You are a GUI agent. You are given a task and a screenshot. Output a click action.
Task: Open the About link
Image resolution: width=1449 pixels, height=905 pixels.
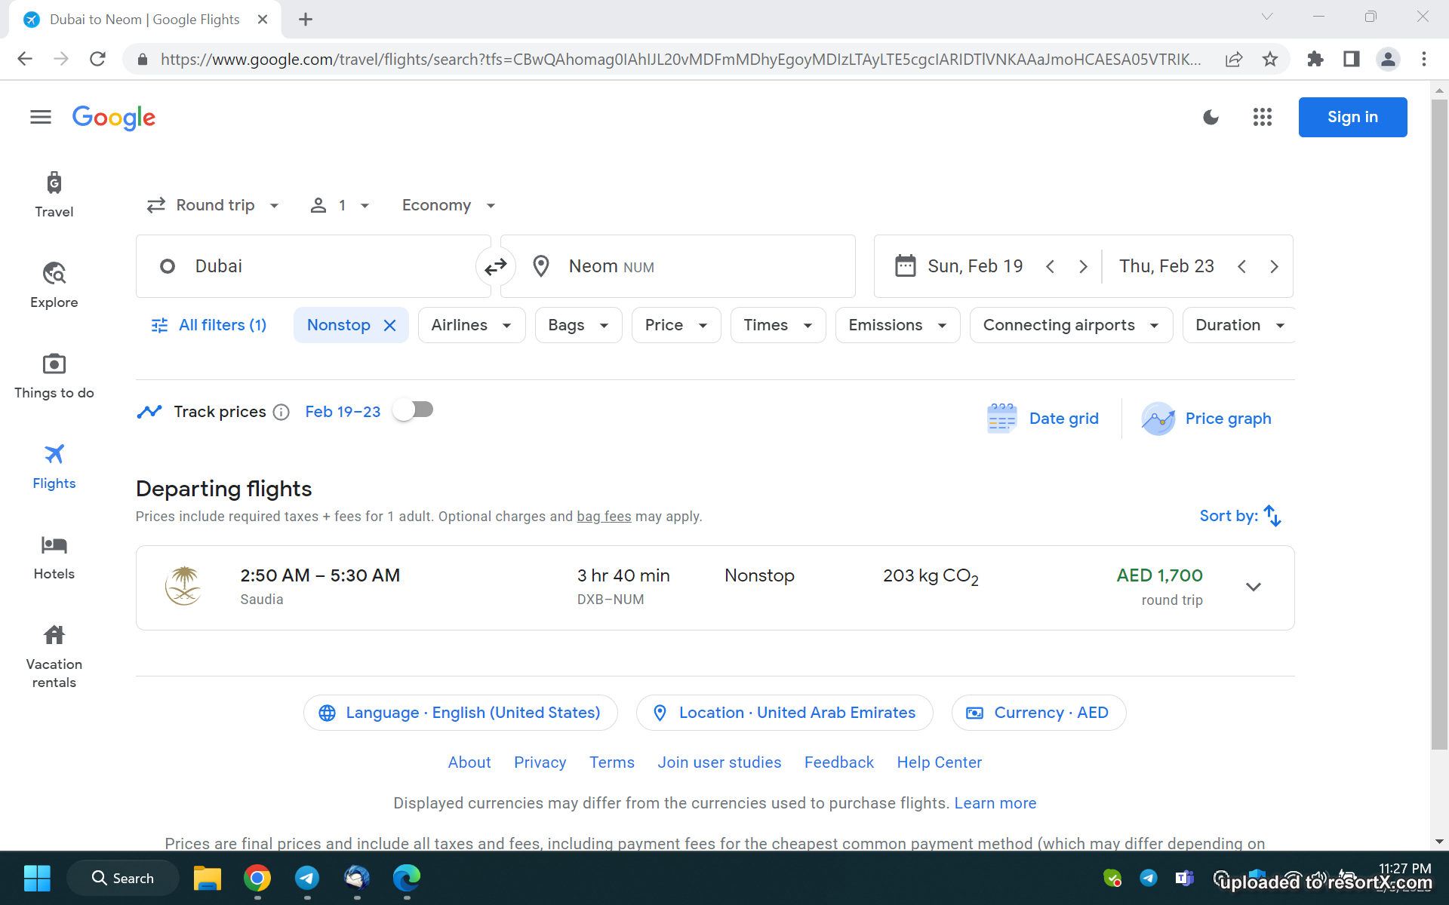(x=469, y=762)
